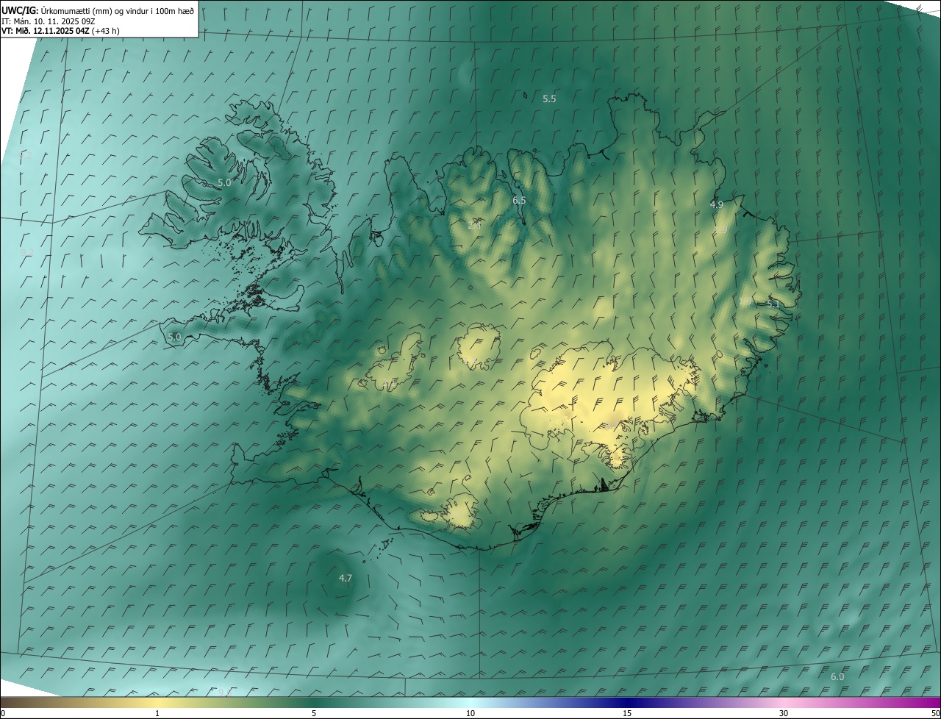This screenshot has height=719, width=941.
Task: Click the 30 tick on the color scale
Action: click(784, 713)
